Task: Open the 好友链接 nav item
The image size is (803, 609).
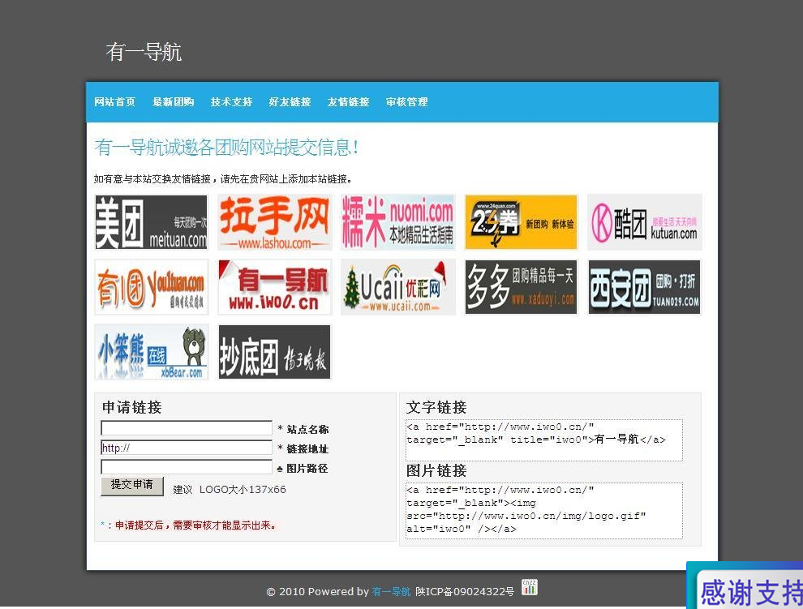Action: pyautogui.click(x=290, y=102)
